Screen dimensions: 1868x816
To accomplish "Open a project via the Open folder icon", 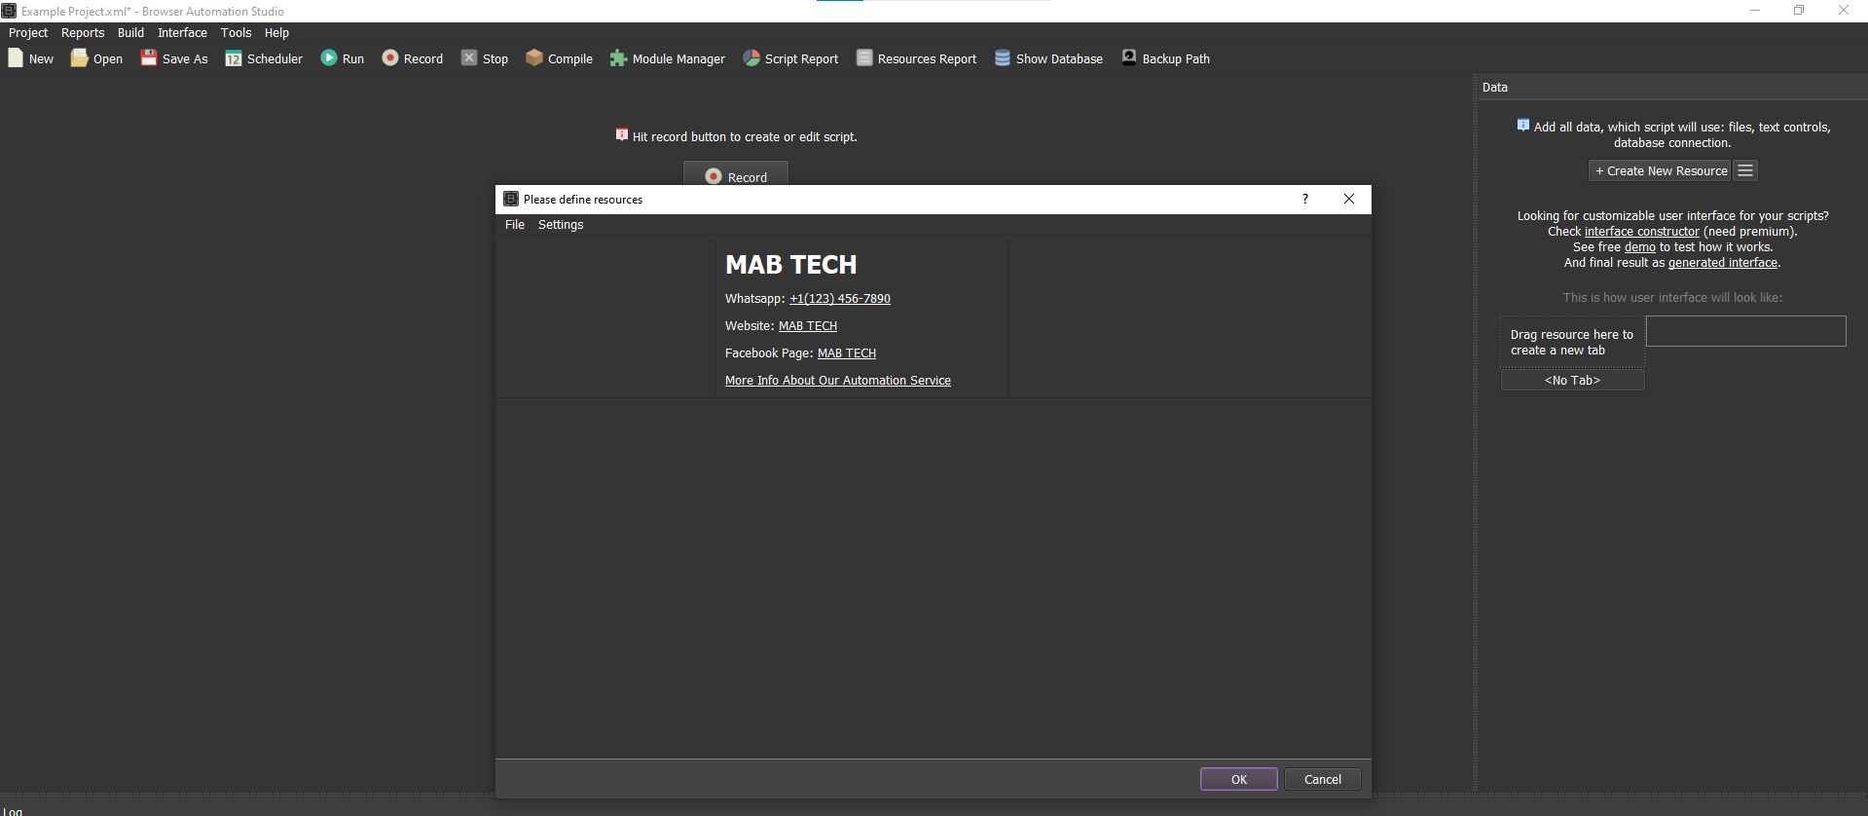I will tap(80, 58).
